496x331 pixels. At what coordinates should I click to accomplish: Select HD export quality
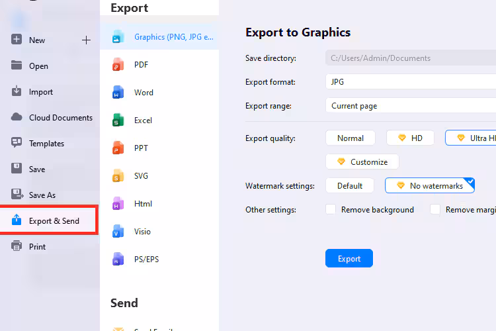pyautogui.click(x=410, y=138)
